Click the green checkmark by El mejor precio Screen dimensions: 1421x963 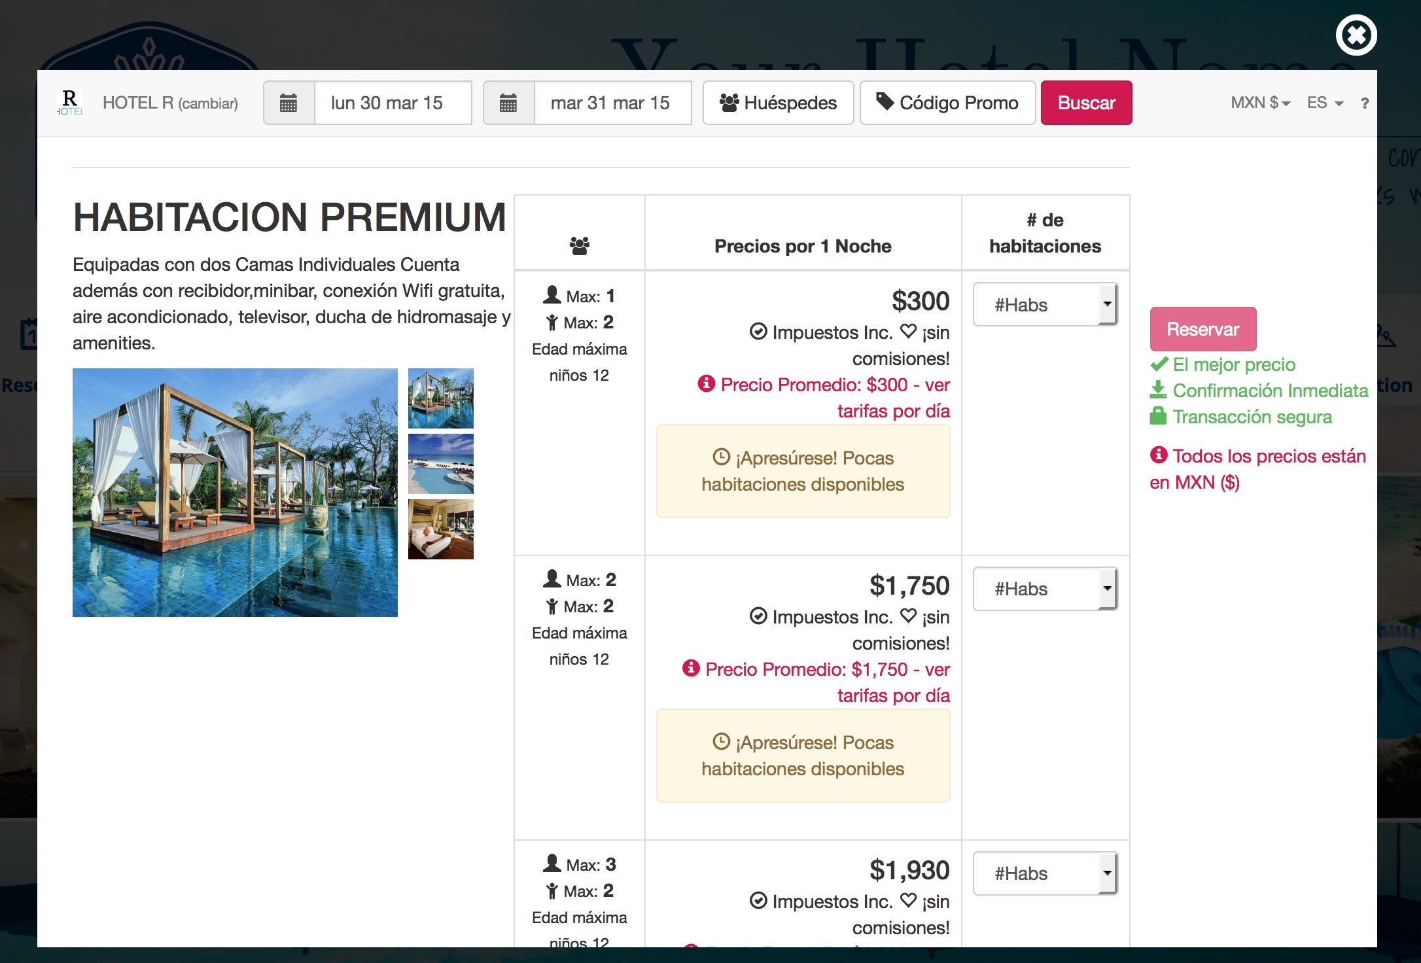1159,364
